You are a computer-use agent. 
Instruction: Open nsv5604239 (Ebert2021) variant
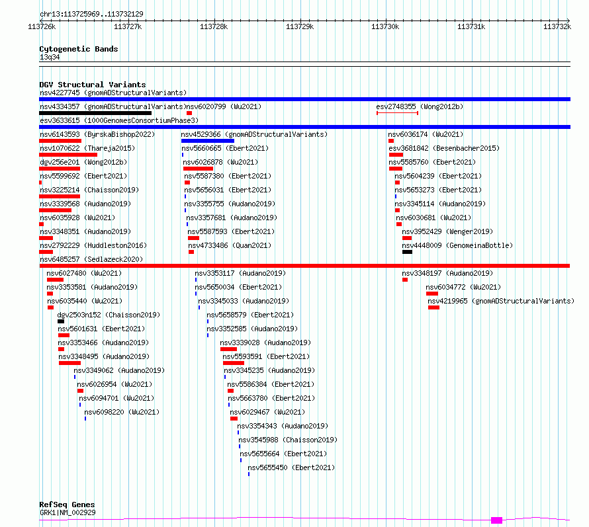(x=438, y=176)
